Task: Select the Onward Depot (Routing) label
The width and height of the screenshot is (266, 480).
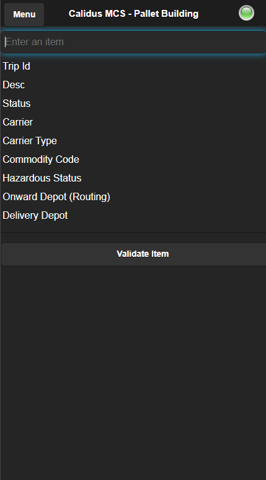Action: click(x=56, y=197)
